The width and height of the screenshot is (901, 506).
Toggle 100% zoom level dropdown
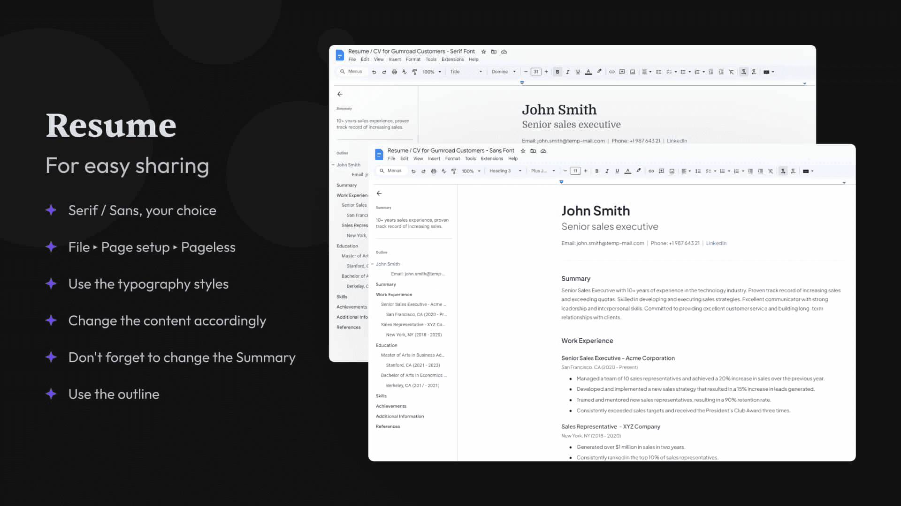point(470,171)
